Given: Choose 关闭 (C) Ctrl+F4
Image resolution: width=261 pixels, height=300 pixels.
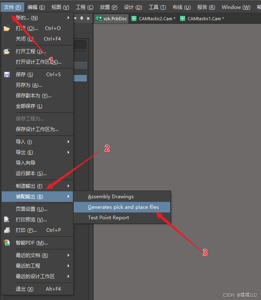Looking at the screenshot, I should click(37, 39).
